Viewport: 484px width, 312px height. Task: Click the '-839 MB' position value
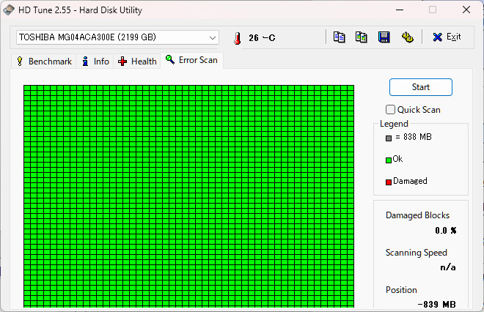(x=436, y=304)
